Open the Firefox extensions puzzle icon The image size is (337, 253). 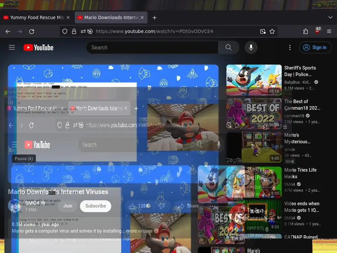click(x=305, y=31)
